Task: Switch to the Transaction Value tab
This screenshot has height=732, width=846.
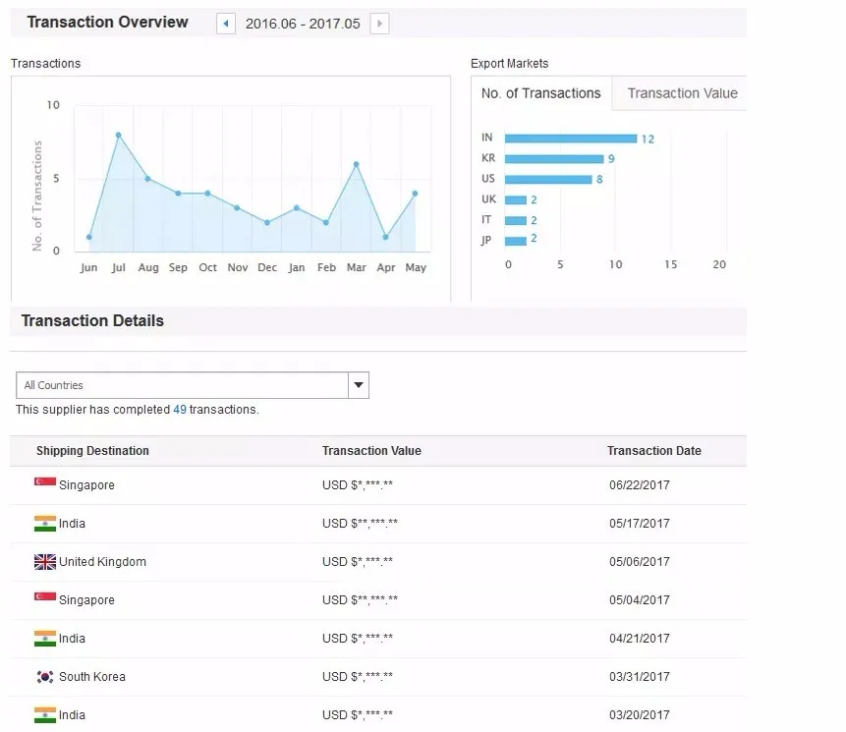Action: click(682, 93)
